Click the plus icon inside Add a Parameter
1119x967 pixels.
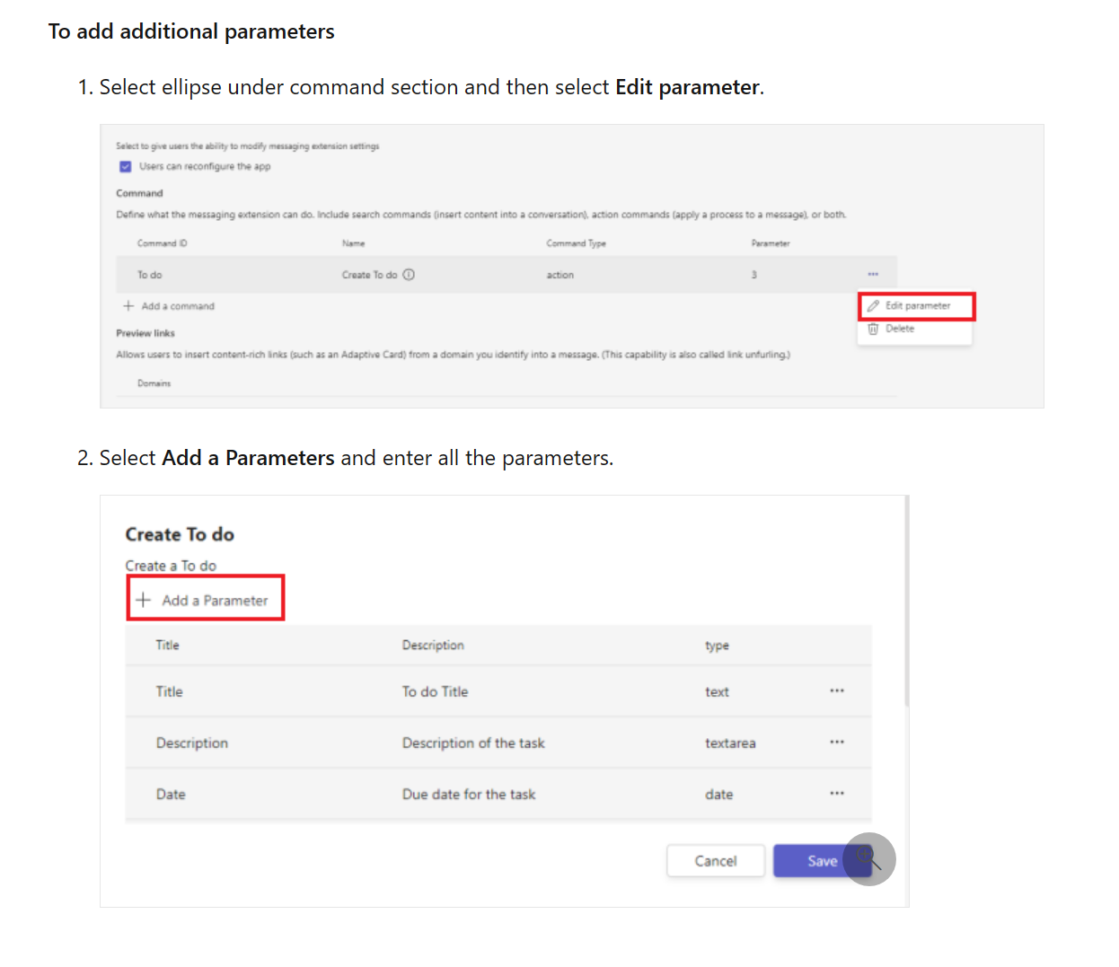tap(144, 599)
